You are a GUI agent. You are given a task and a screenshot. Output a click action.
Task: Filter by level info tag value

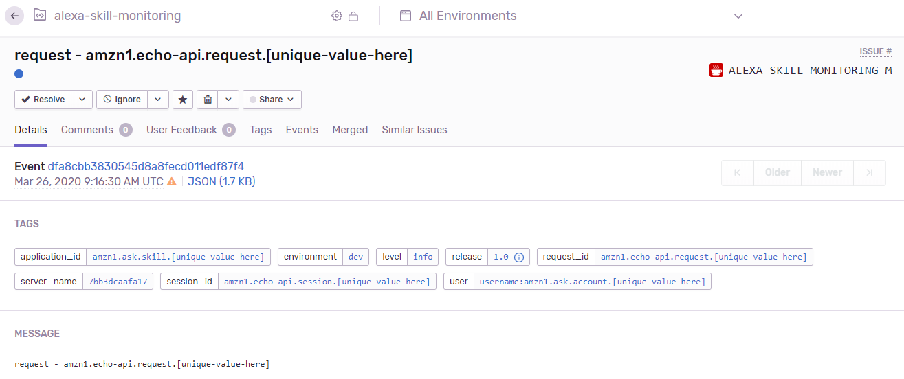(x=423, y=257)
